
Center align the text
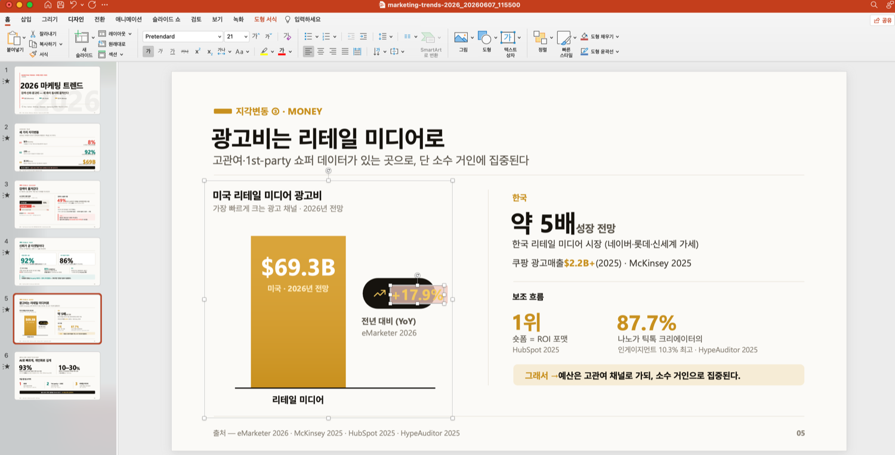click(320, 51)
